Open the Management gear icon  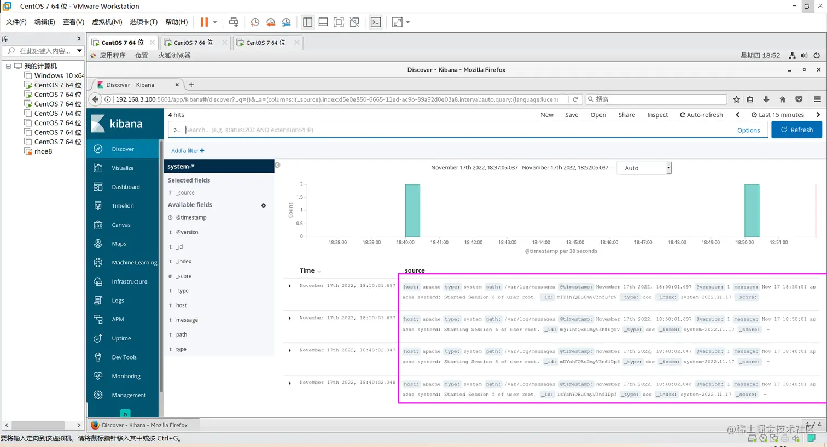click(x=98, y=395)
